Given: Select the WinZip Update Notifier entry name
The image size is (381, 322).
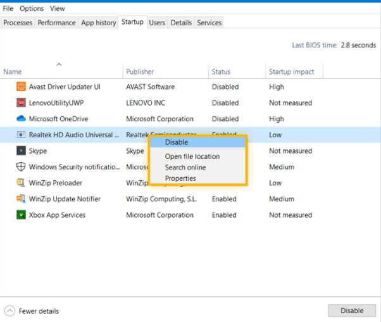Looking at the screenshot, I should pos(65,199).
